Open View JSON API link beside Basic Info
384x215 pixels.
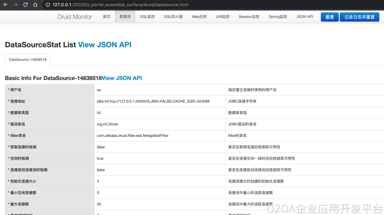click(122, 78)
